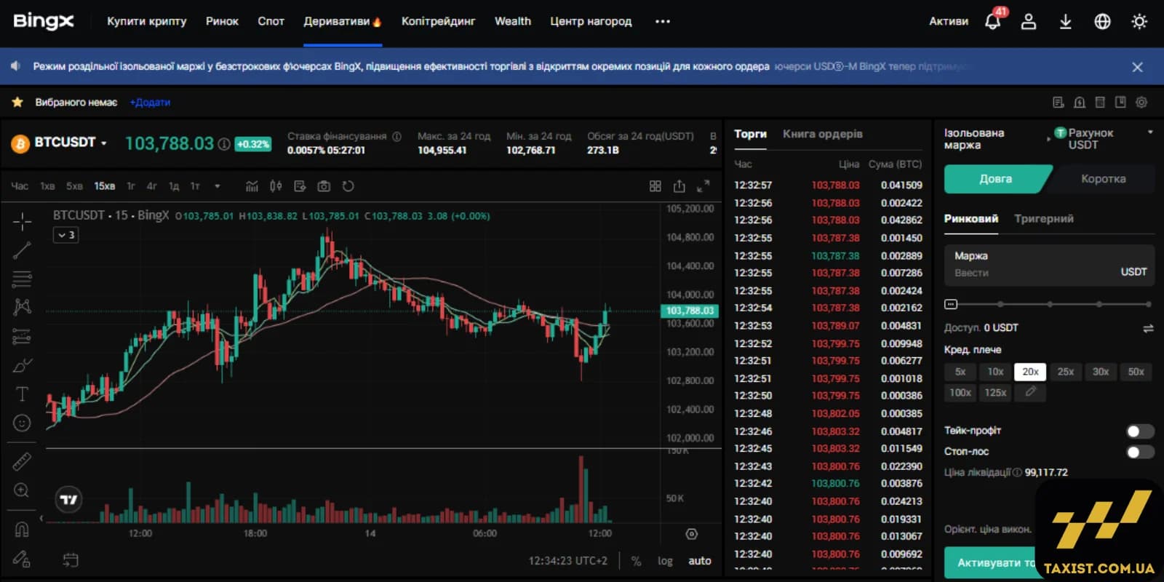Click the chart refresh icon
The width and height of the screenshot is (1164, 582).
[x=348, y=186]
